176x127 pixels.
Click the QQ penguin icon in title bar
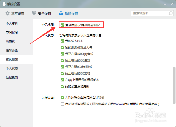[4, 4]
